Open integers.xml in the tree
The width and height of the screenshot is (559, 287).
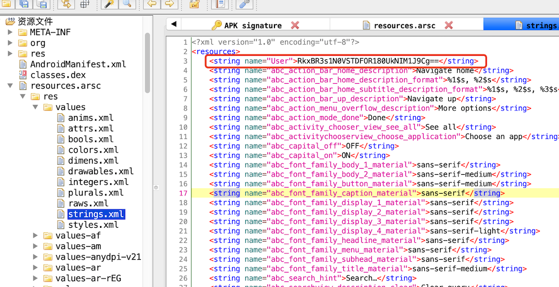(x=98, y=182)
